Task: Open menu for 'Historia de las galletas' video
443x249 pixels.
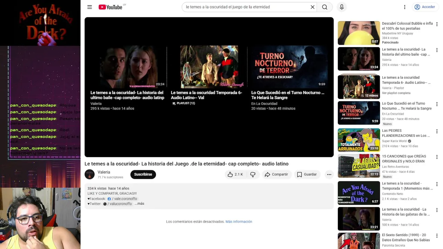Action: [x=437, y=210]
